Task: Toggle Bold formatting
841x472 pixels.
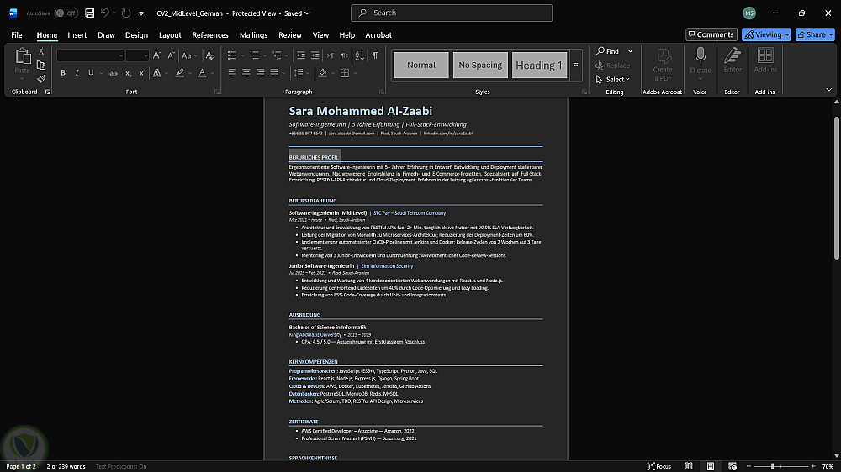Action: pyautogui.click(x=63, y=73)
